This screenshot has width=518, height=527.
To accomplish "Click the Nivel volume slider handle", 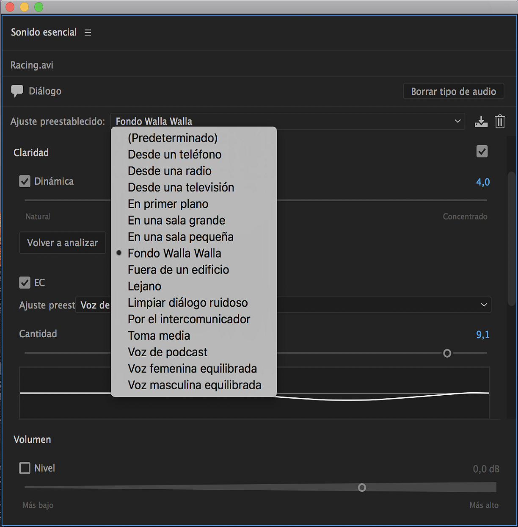I will [x=362, y=488].
